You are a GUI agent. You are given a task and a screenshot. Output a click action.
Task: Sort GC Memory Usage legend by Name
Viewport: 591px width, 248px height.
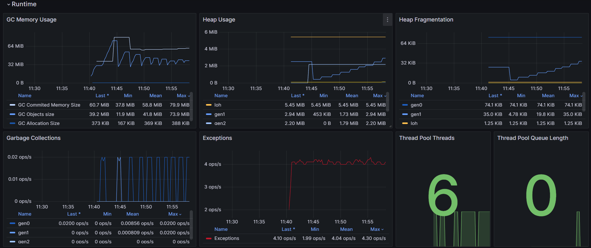click(x=25, y=96)
